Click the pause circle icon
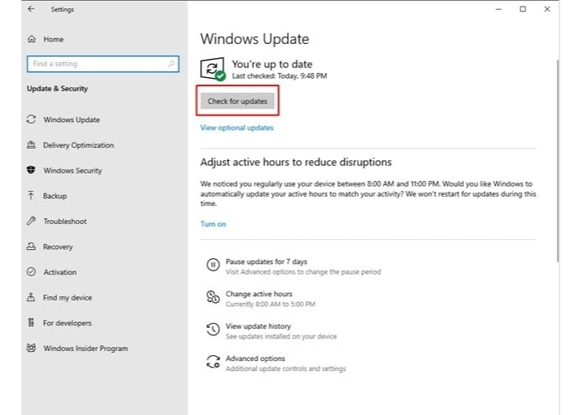 (213, 265)
